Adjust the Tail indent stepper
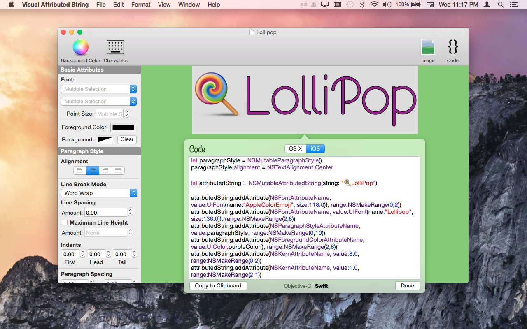Screen dimensions: 527x329 (135, 254)
